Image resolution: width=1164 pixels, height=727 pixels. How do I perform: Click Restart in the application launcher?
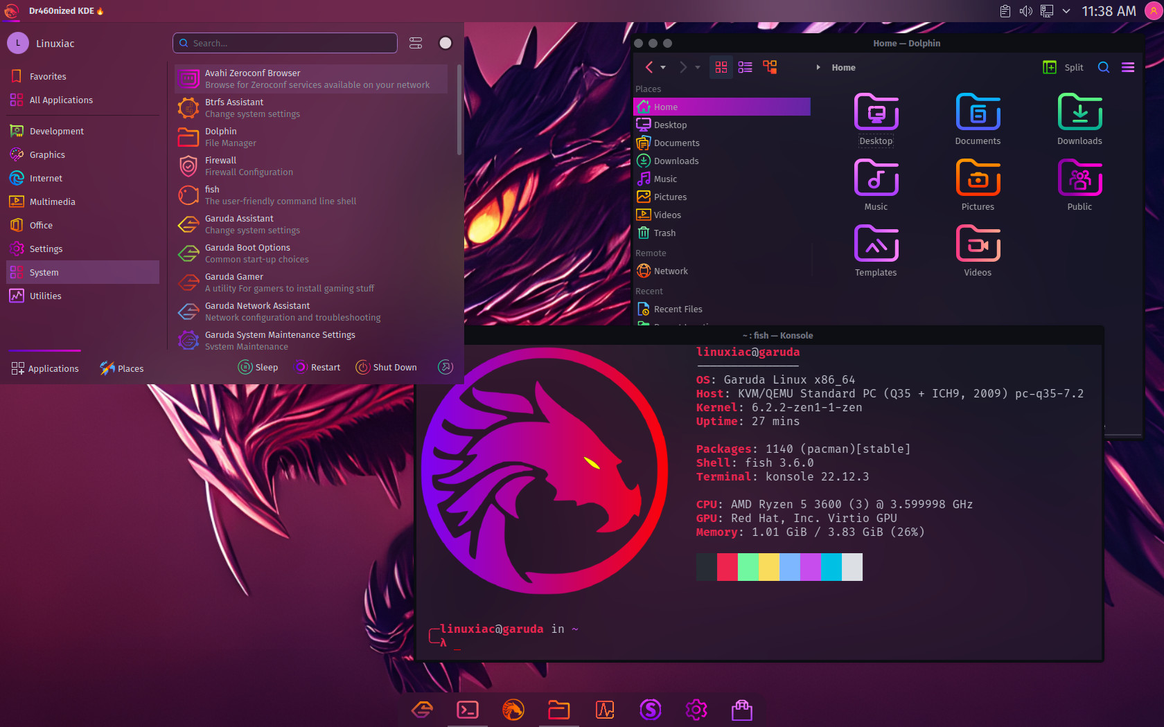click(317, 367)
